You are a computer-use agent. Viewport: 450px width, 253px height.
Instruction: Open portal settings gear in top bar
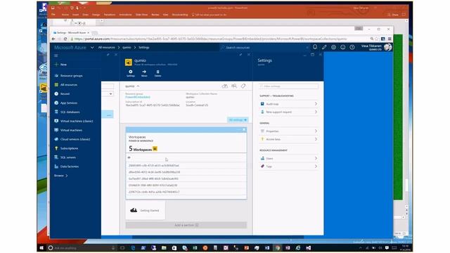click(333, 47)
